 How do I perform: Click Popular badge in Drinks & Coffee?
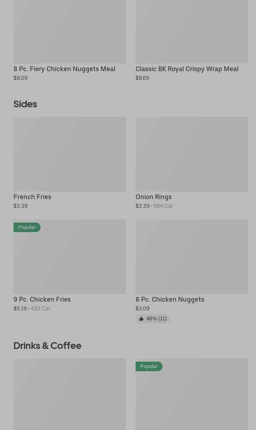tap(149, 366)
